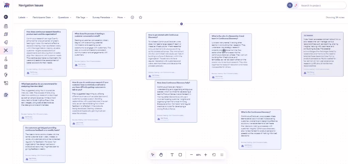The image size is (348, 164).
Task: Select the text tool
Action: (x=172, y=155)
